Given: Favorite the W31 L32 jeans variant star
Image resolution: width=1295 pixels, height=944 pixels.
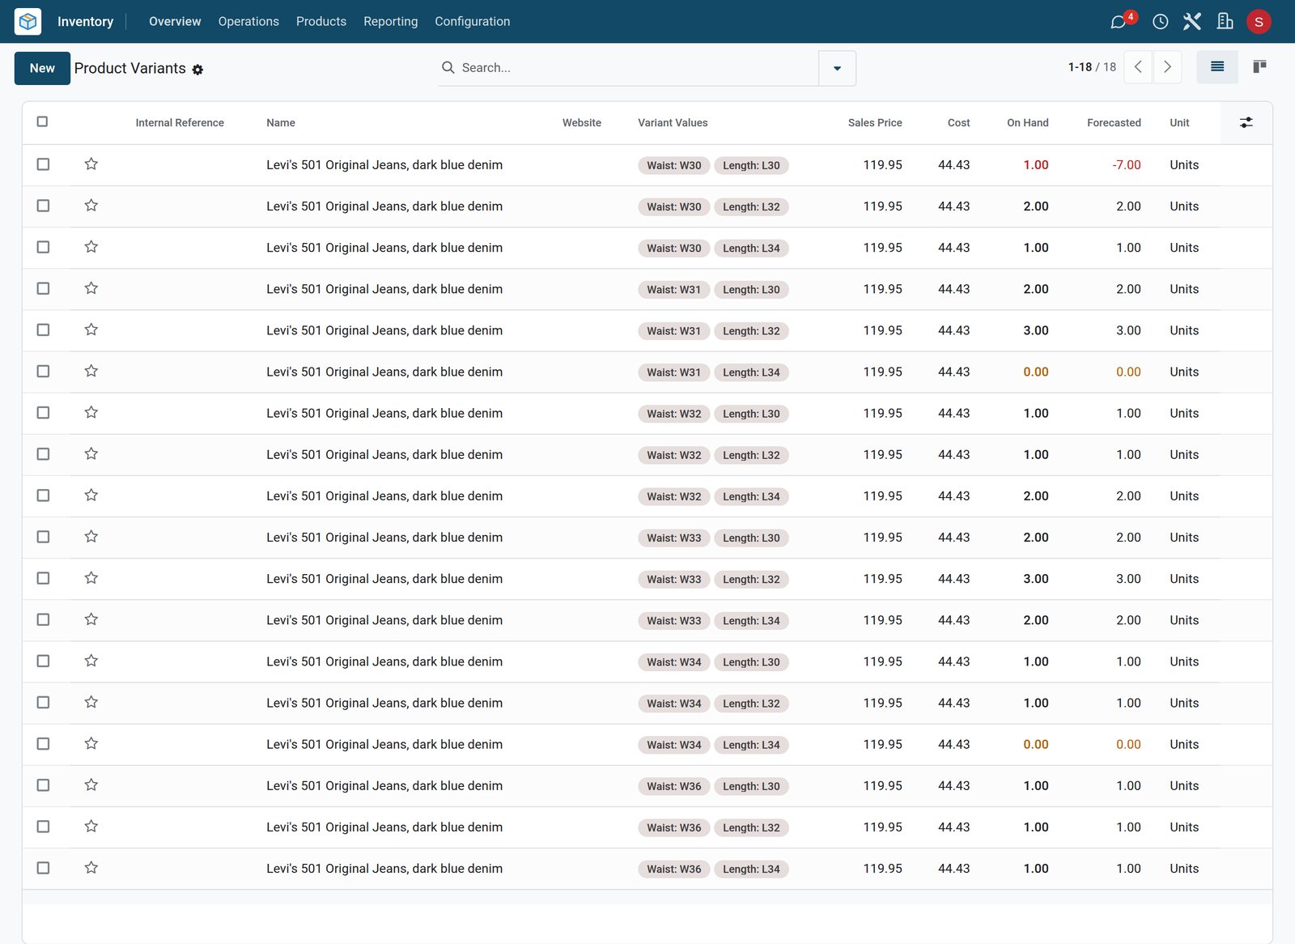Looking at the screenshot, I should pyautogui.click(x=91, y=330).
